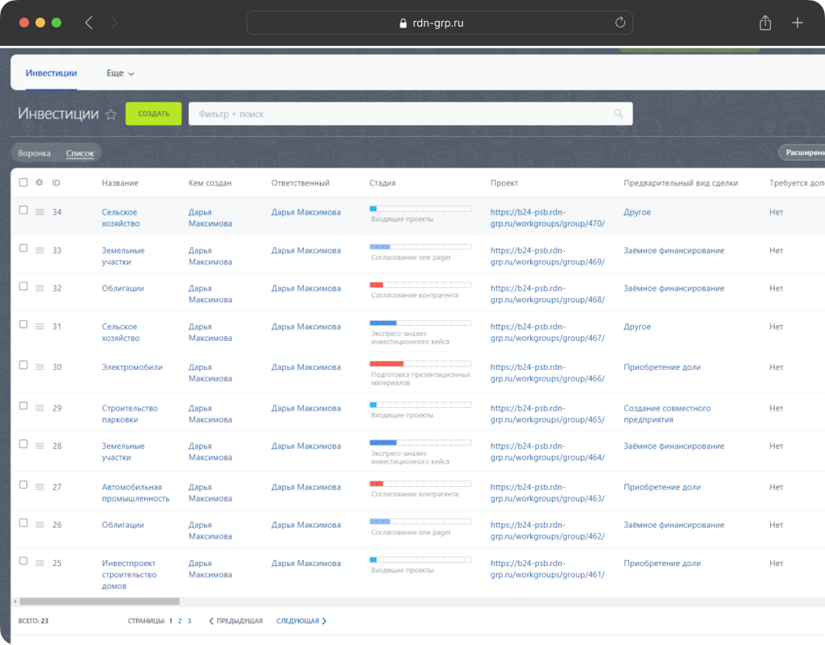Image resolution: width=825 pixels, height=645 pixels.
Task: Reload the page in browser address bar
Action: point(620,23)
